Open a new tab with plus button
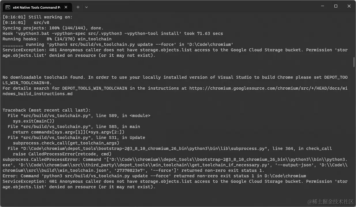Viewport: 356px width, 207px height. click(78, 7)
